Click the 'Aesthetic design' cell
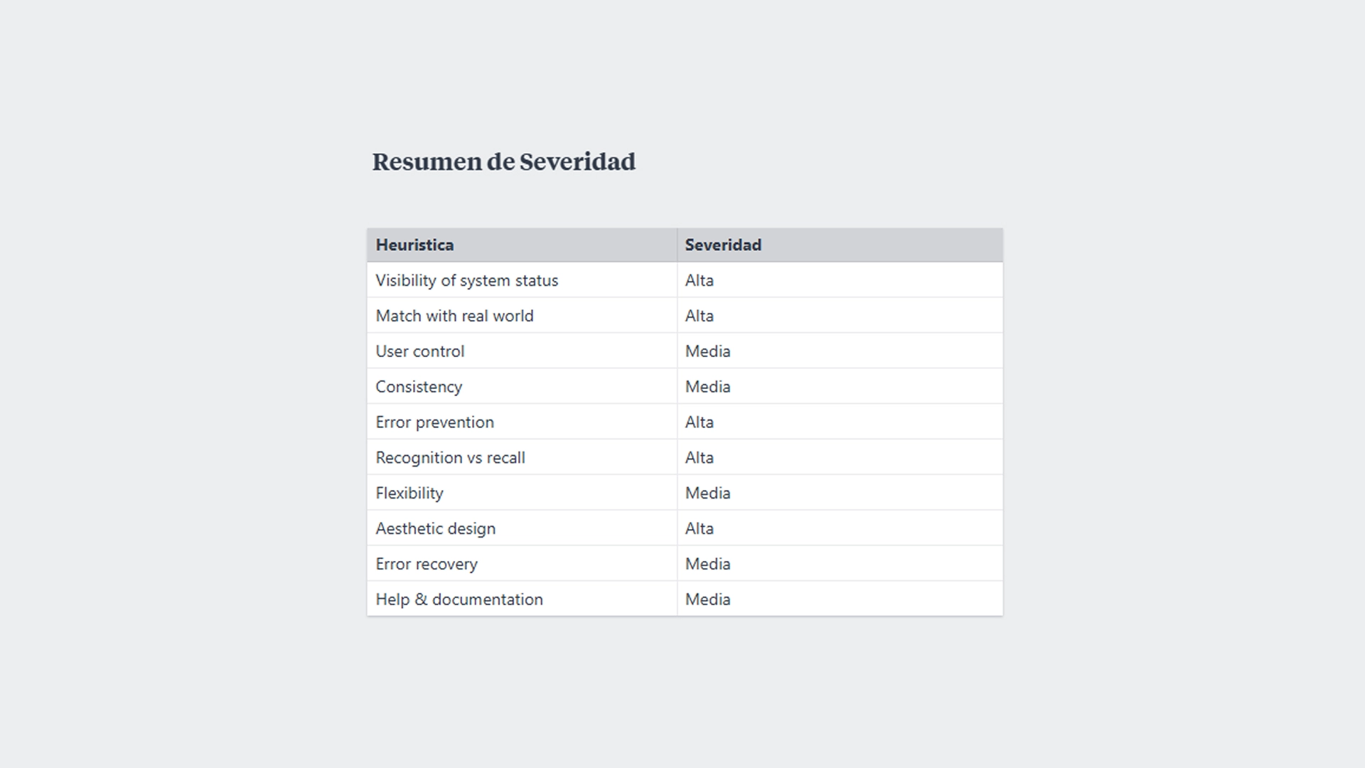Viewport: 1365px width, 768px height. [x=435, y=530]
